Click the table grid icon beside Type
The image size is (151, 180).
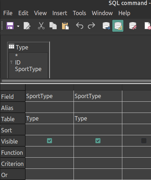[11, 46]
